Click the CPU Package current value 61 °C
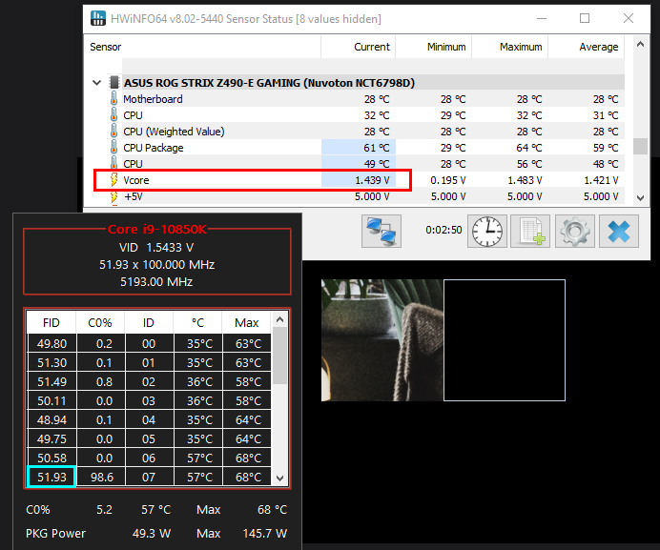This screenshot has height=550, width=660. pyautogui.click(x=377, y=148)
